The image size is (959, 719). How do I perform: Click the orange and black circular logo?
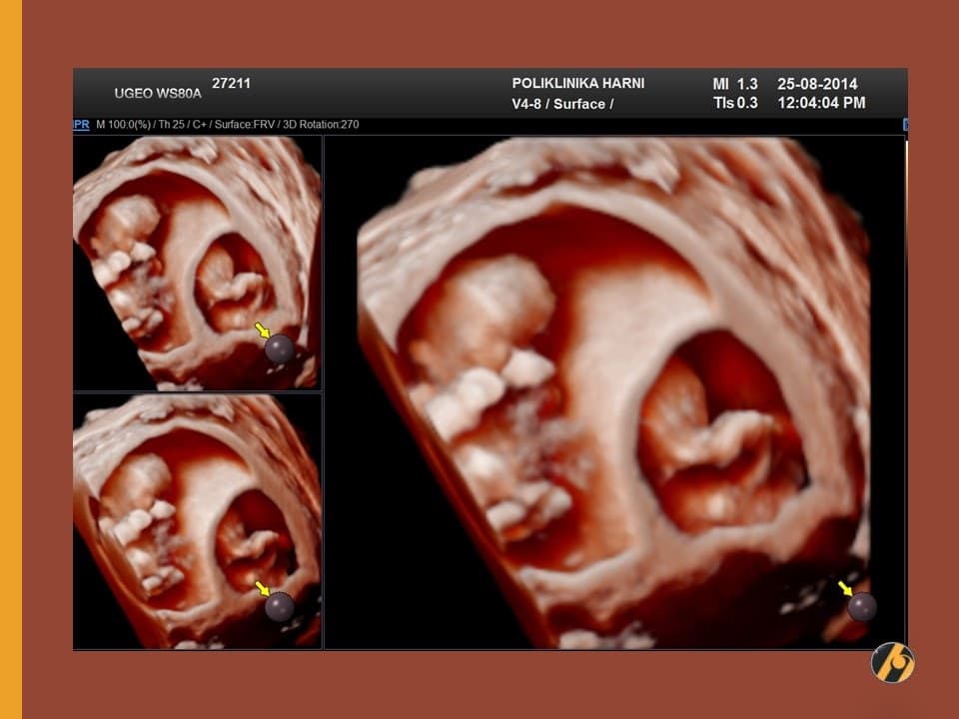tap(892, 662)
